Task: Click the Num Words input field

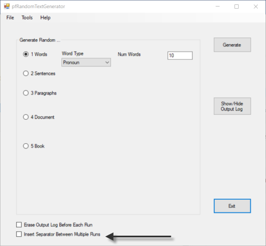Action: pos(180,56)
